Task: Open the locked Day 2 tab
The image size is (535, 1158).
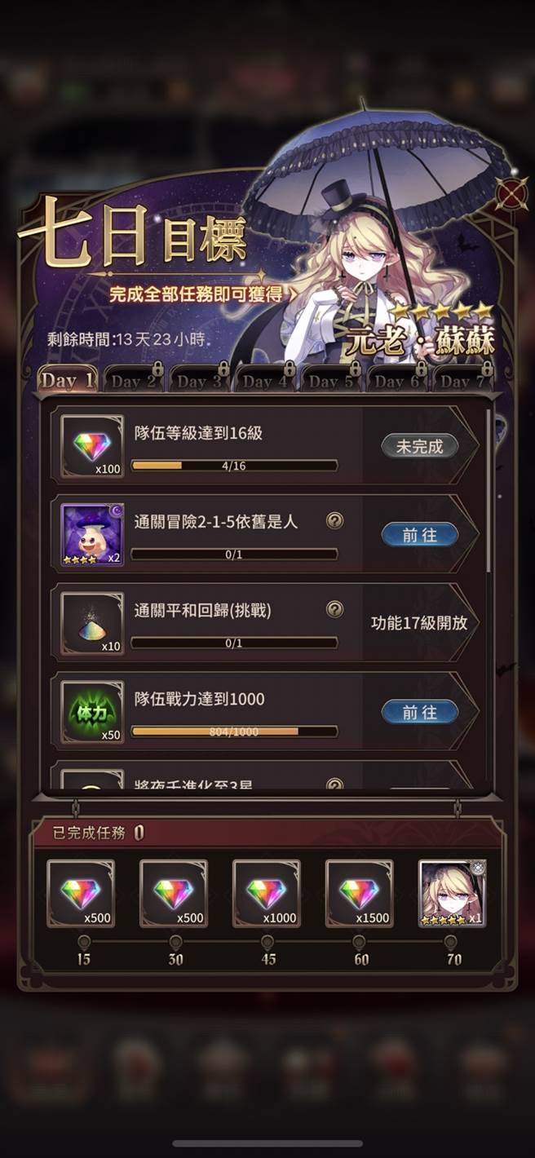Action: click(x=134, y=381)
